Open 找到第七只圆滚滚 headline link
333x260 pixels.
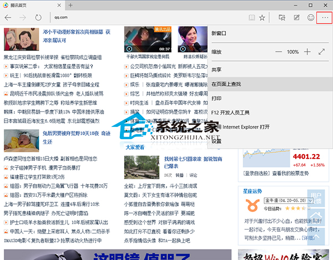(193, 162)
